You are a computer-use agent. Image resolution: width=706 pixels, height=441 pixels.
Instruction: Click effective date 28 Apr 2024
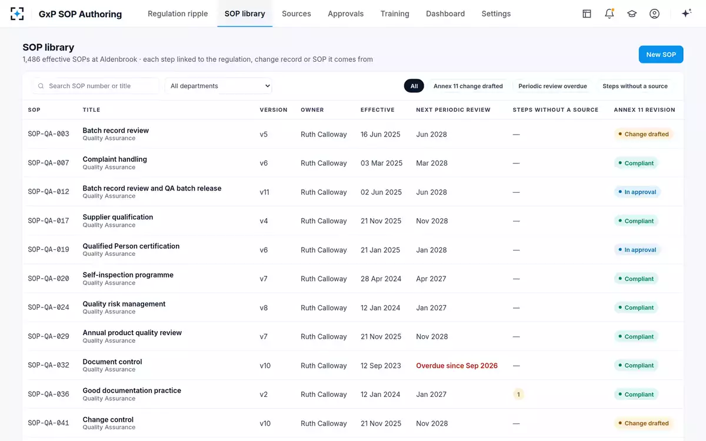click(x=381, y=279)
